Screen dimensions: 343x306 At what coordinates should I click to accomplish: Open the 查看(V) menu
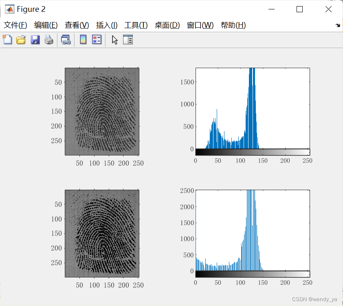click(x=77, y=25)
